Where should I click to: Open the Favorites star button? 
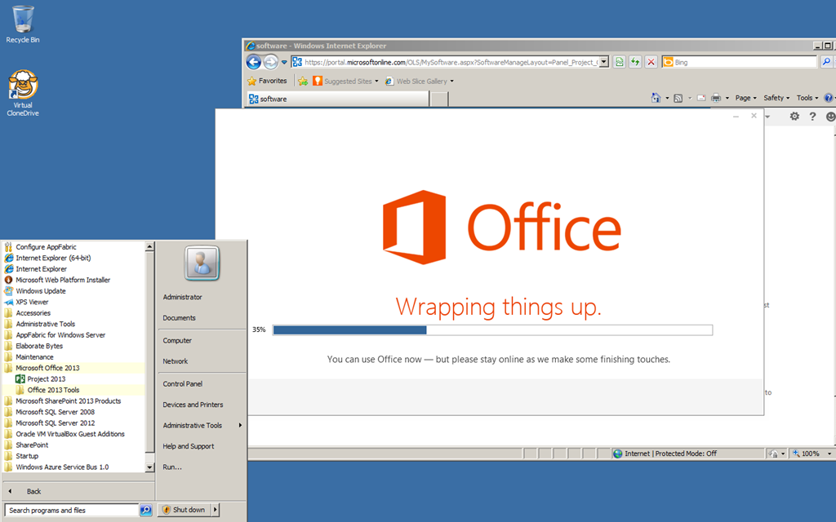coord(267,81)
